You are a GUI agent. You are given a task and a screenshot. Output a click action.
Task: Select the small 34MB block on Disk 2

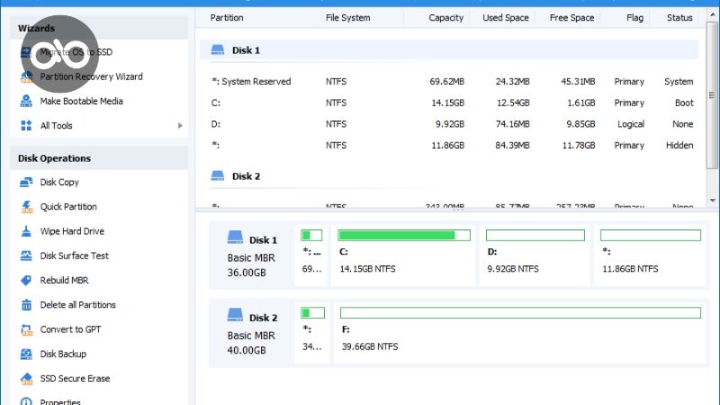(311, 332)
